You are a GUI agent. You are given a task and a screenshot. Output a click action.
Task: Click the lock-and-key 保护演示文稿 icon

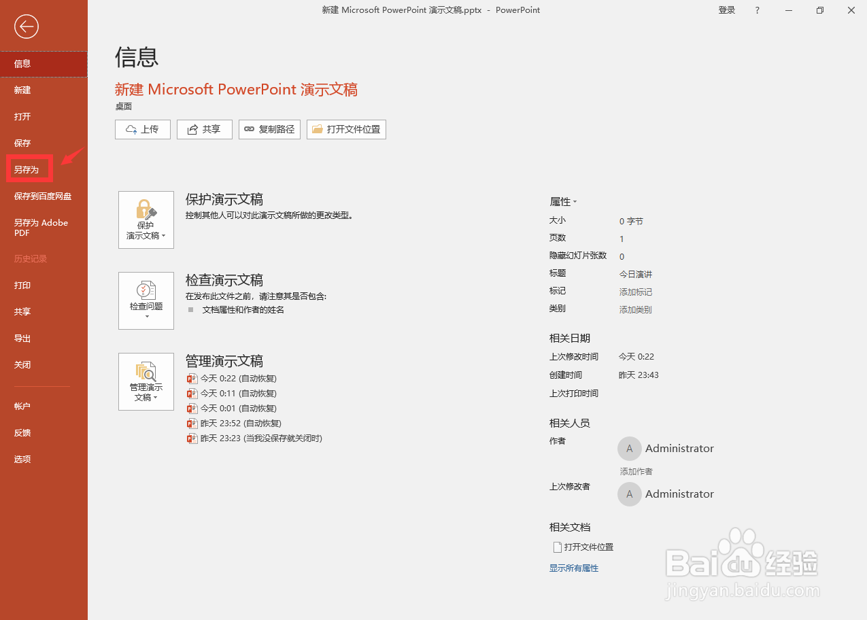click(x=146, y=210)
